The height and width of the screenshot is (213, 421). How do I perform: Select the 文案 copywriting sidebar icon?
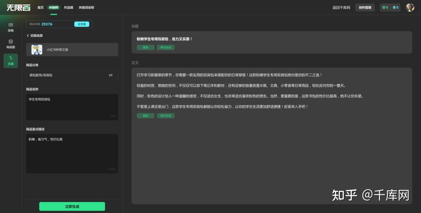11,61
